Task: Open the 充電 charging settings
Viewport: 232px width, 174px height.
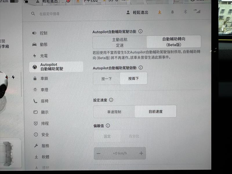Action: tap(44, 56)
